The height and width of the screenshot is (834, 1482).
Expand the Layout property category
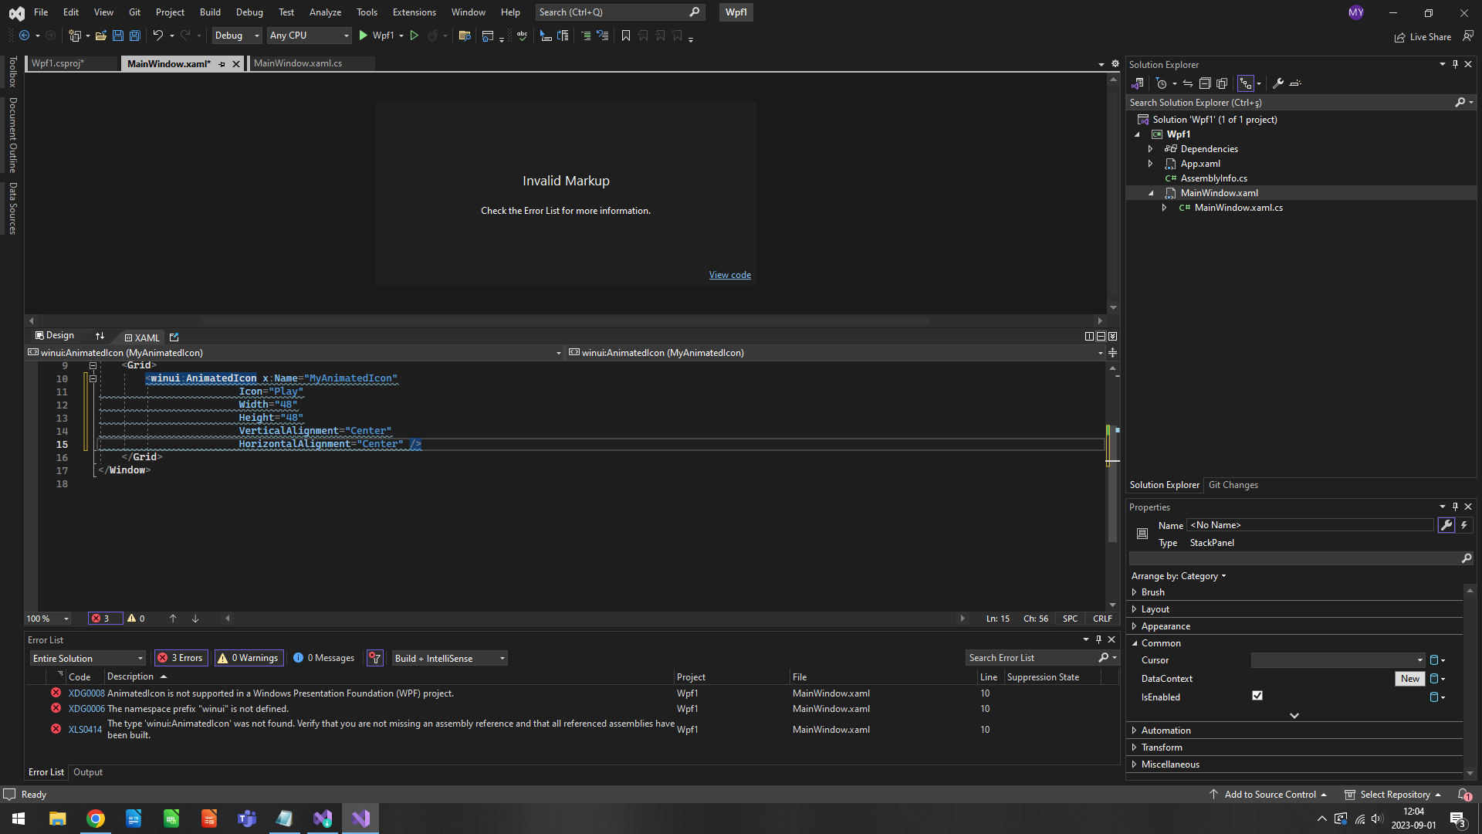[1134, 609]
